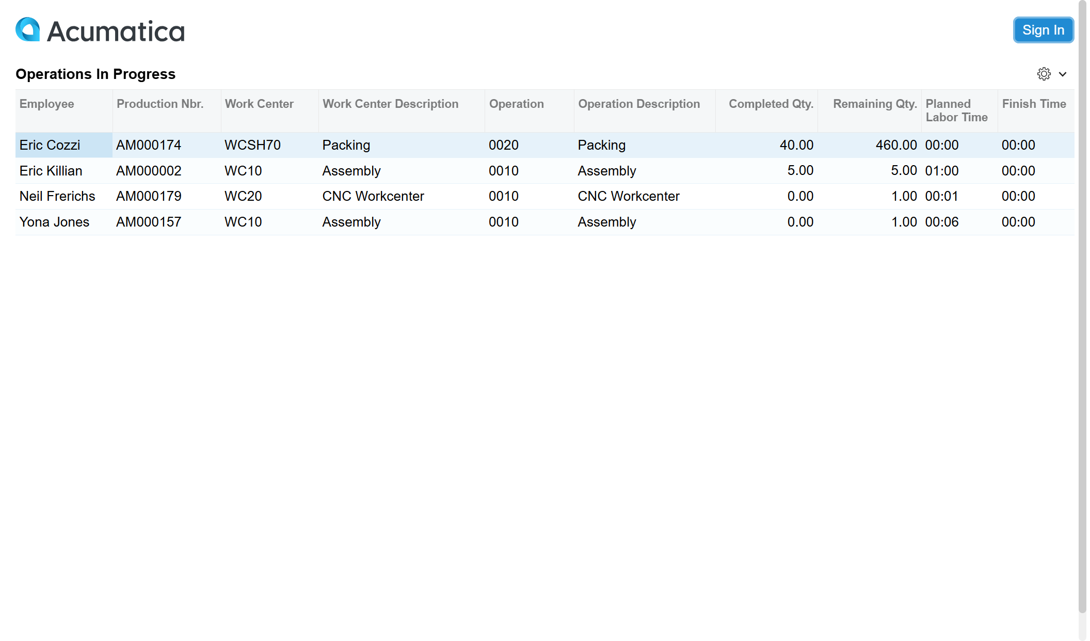Image resolution: width=1090 pixels, height=641 pixels.
Task: Click the Acumatica logo icon
Action: (28, 30)
